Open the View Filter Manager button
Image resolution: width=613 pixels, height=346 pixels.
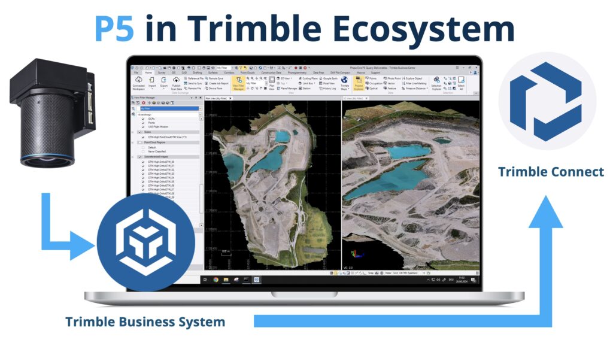pos(238,83)
